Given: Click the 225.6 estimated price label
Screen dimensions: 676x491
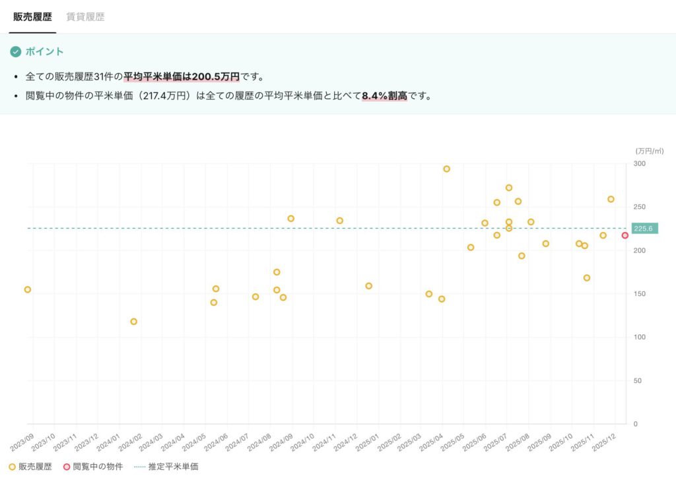Looking at the screenshot, I should pos(644,229).
